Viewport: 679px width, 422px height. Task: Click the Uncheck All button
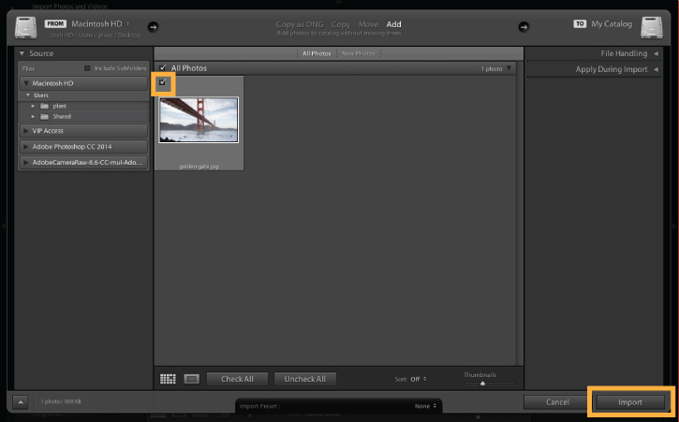click(305, 379)
